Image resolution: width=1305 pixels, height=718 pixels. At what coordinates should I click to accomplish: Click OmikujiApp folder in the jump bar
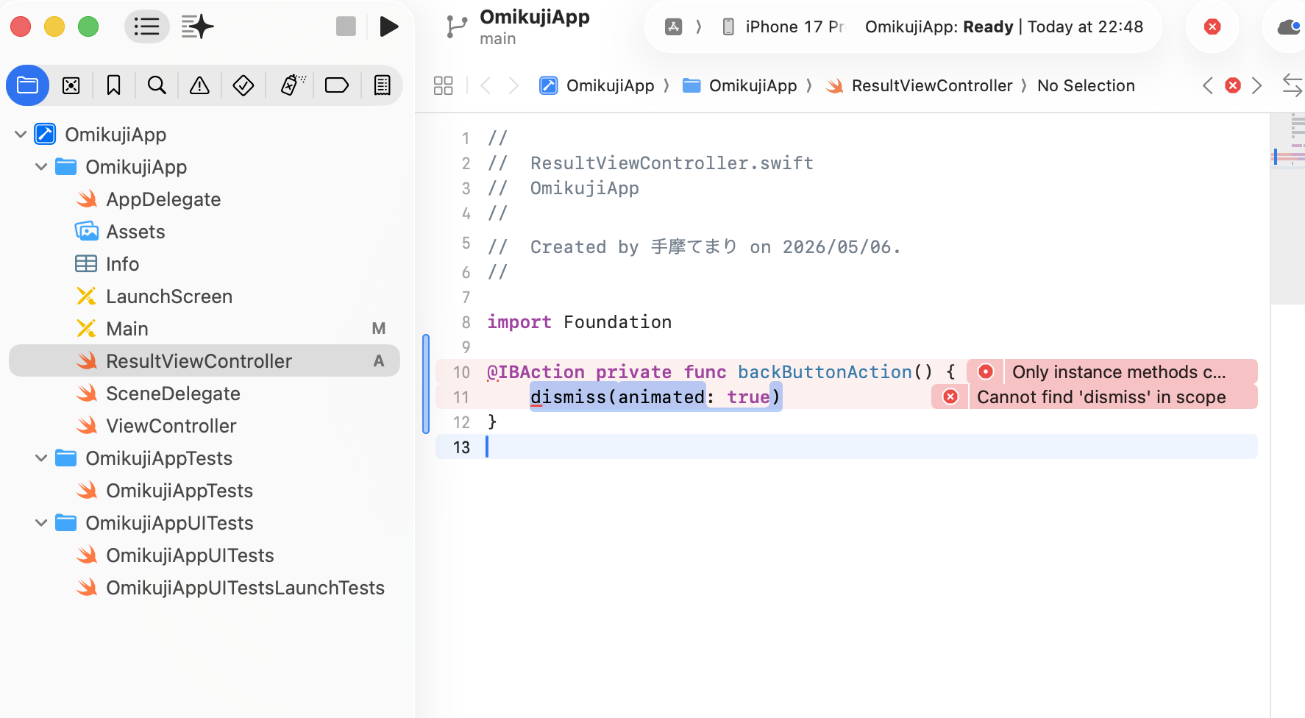pos(740,85)
